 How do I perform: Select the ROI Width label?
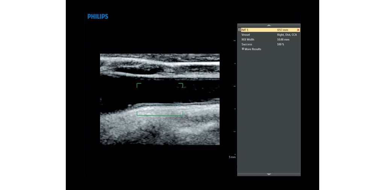248,39
